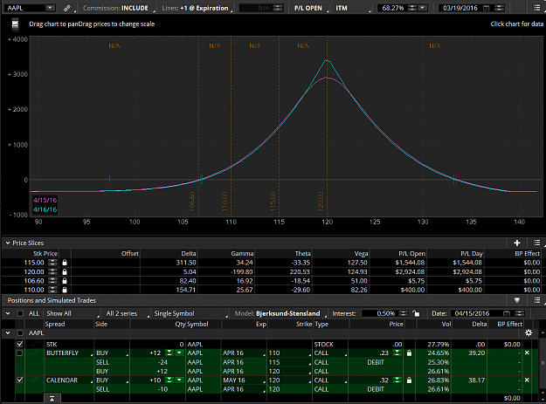546x404 pixels.
Task: Enable the BUTTERFLY spread checkbox
Action: 20,353
